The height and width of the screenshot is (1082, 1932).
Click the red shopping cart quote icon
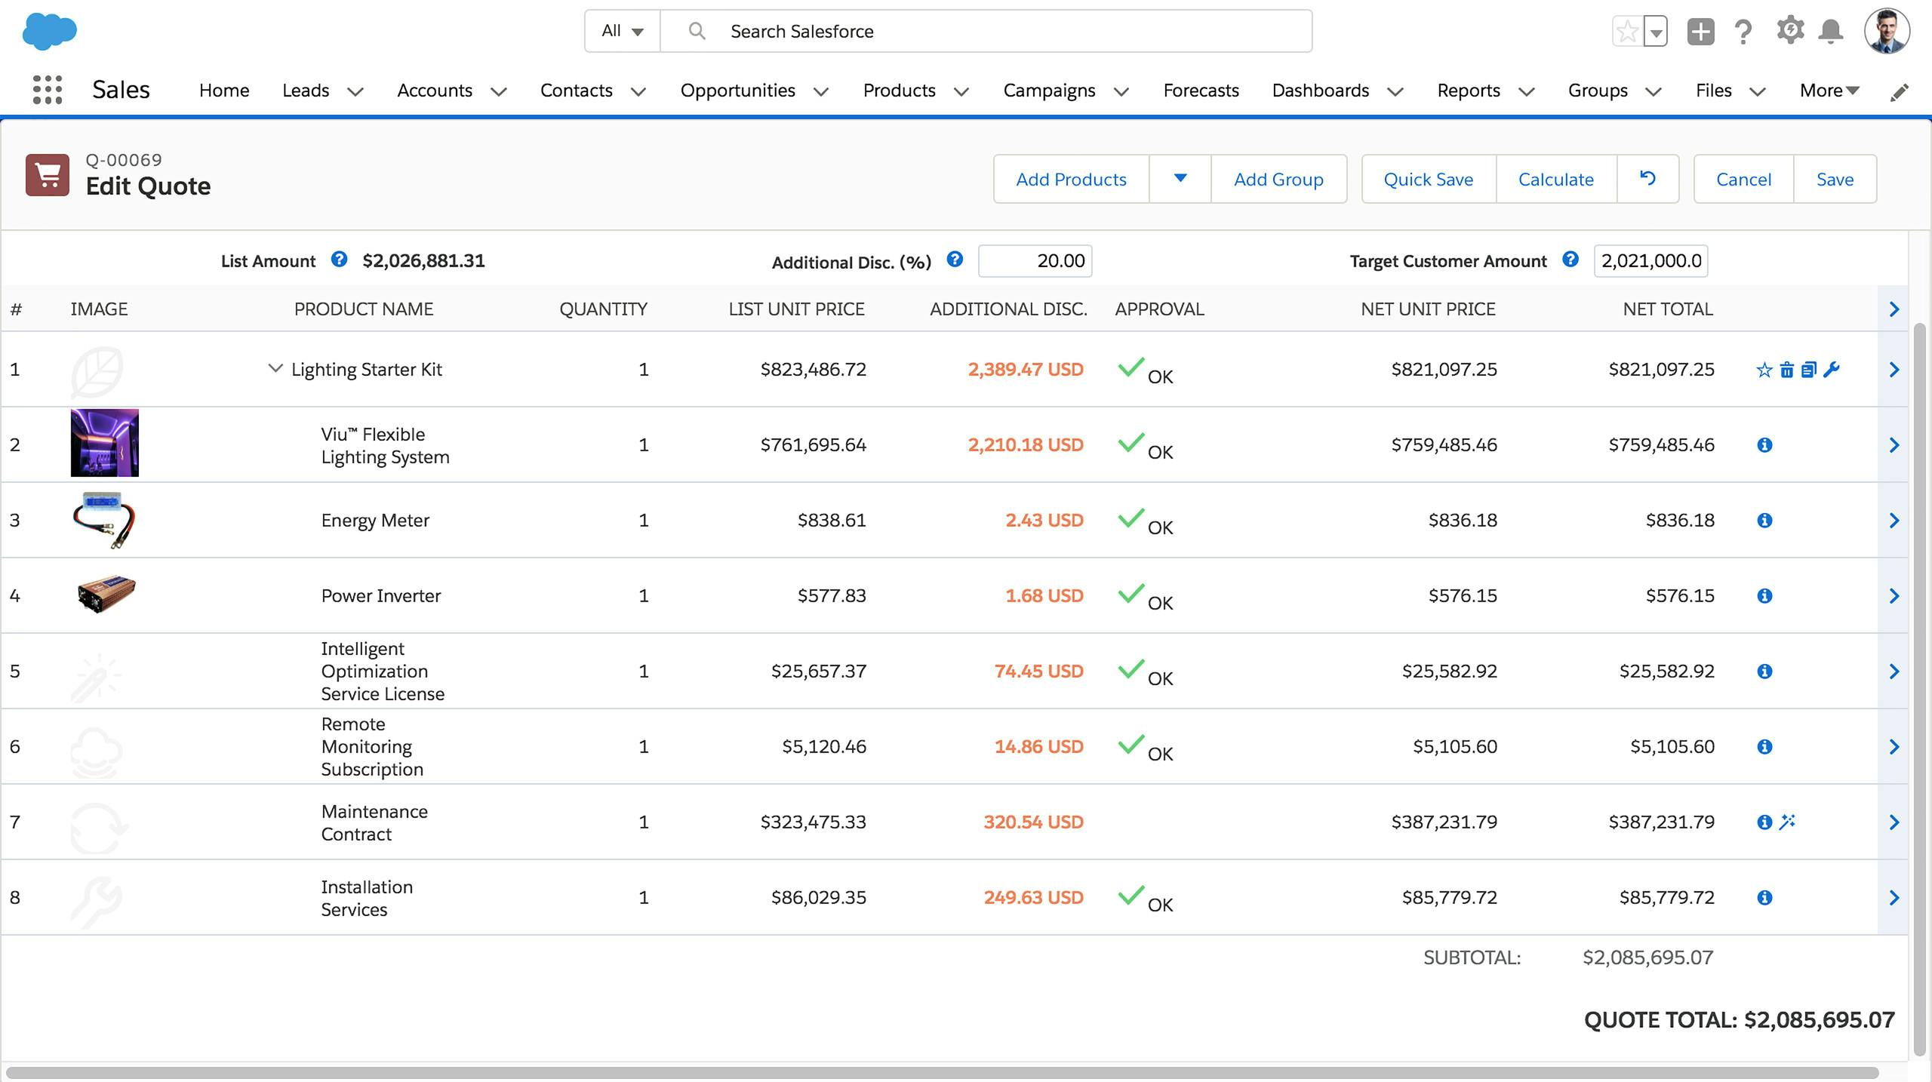pos(48,175)
